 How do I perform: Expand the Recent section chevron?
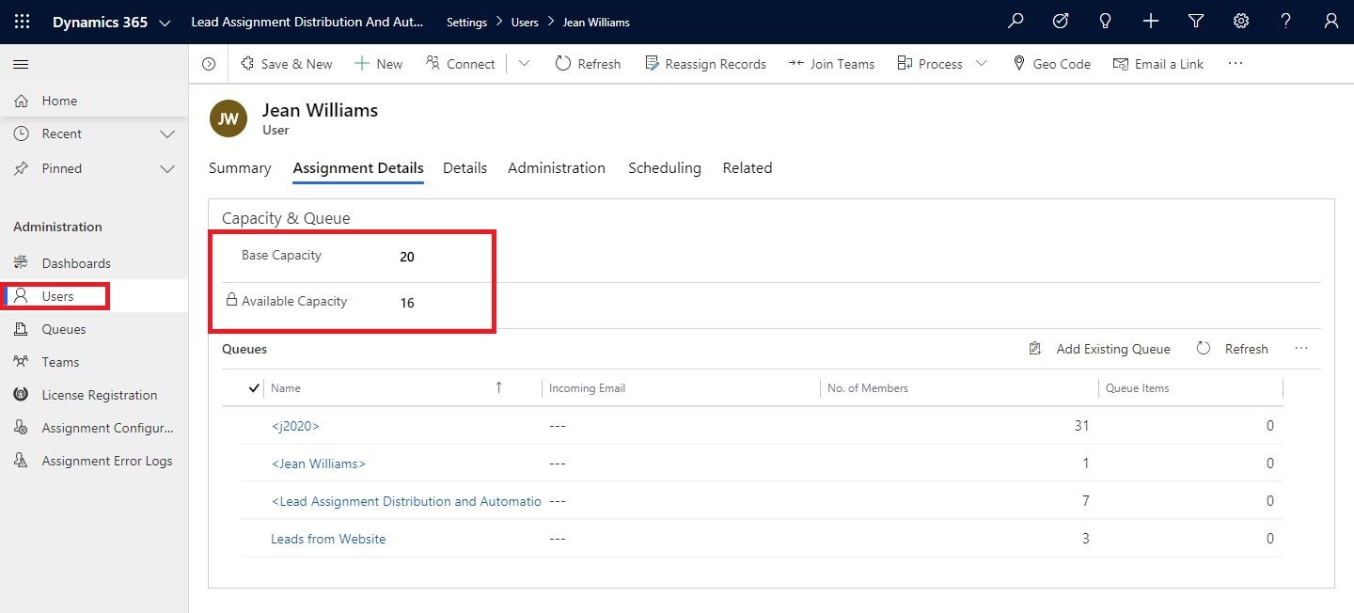tap(167, 134)
